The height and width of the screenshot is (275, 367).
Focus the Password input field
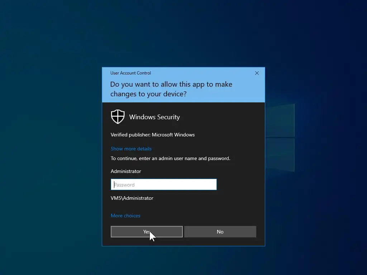point(163,184)
